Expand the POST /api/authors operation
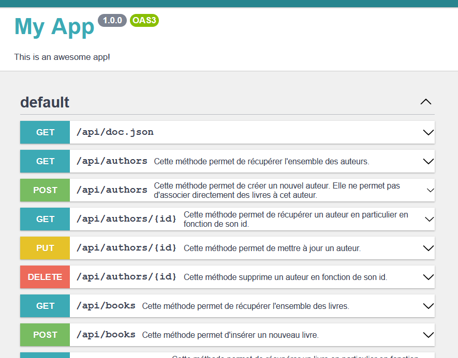 pos(428,190)
